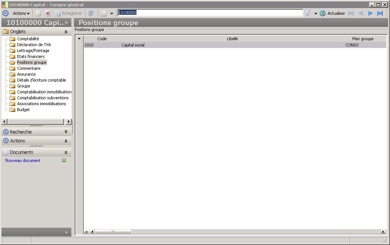This screenshot has height=245, width=390.
Task: Select the 1010 code cell
Action: 102,45
